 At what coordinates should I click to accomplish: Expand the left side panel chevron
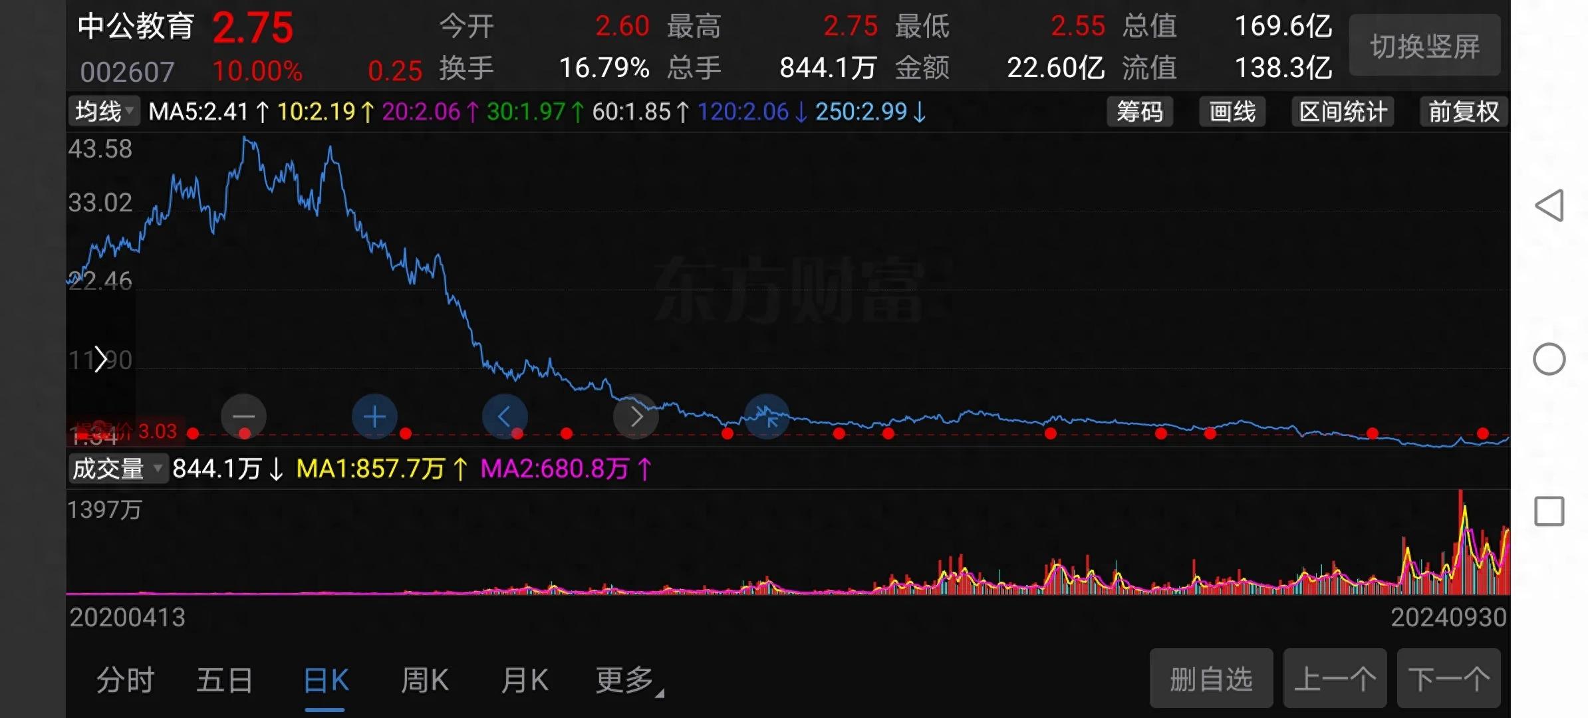pyautogui.click(x=100, y=360)
